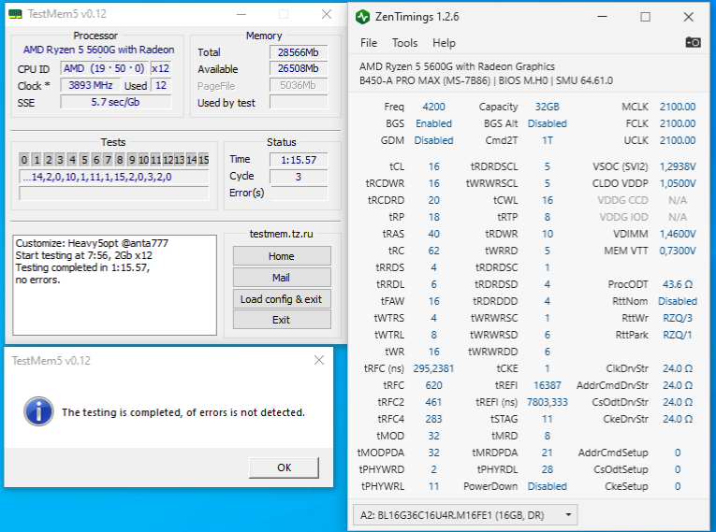The width and height of the screenshot is (716, 532).
Task: Click the test sequence field ...14,2,0,10
Action: (114, 177)
